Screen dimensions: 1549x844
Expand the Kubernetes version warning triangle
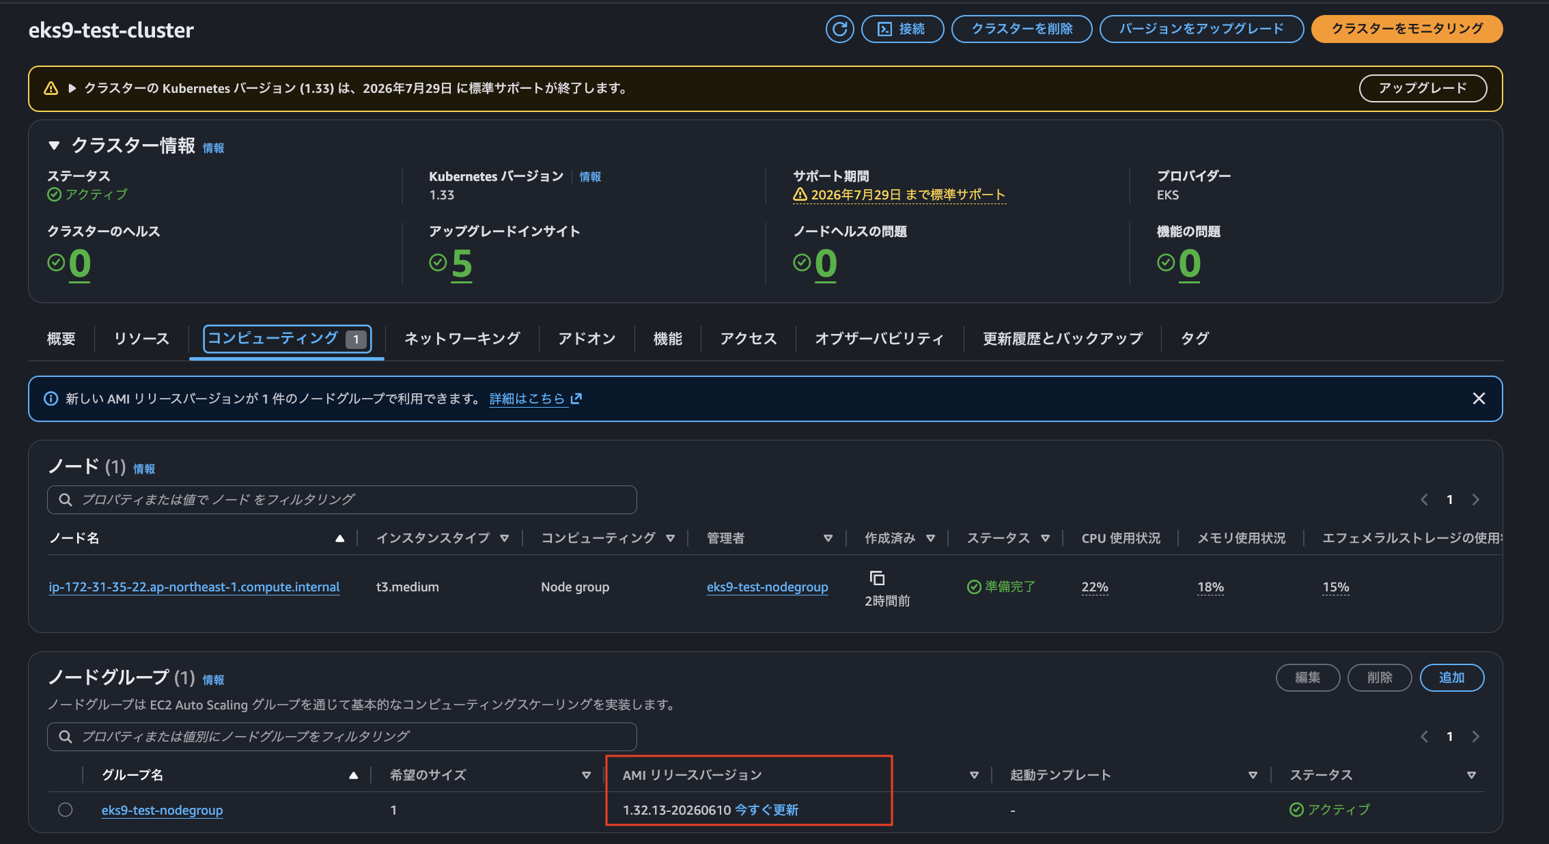[x=72, y=88]
